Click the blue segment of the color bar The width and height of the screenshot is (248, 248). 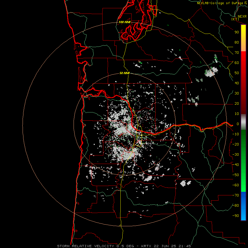243,206
